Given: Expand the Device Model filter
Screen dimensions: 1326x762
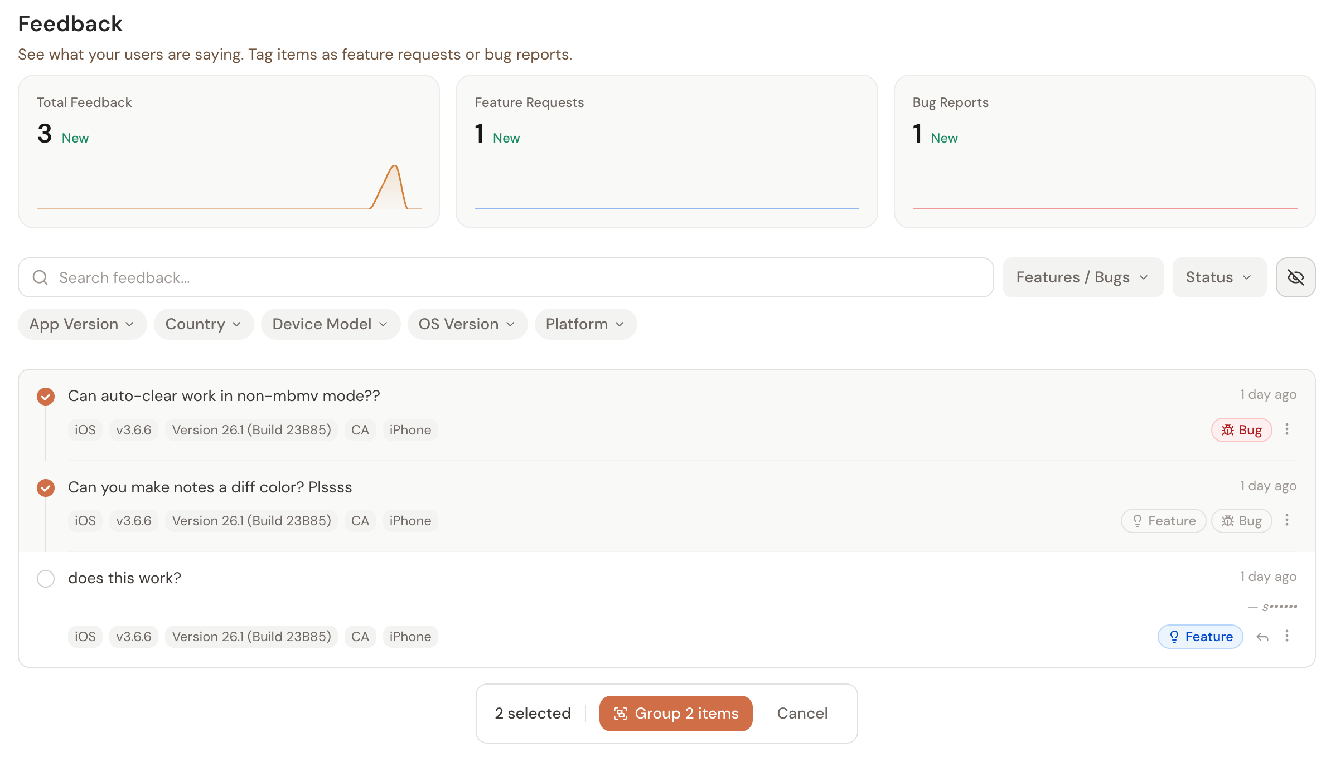Looking at the screenshot, I should [x=330, y=324].
